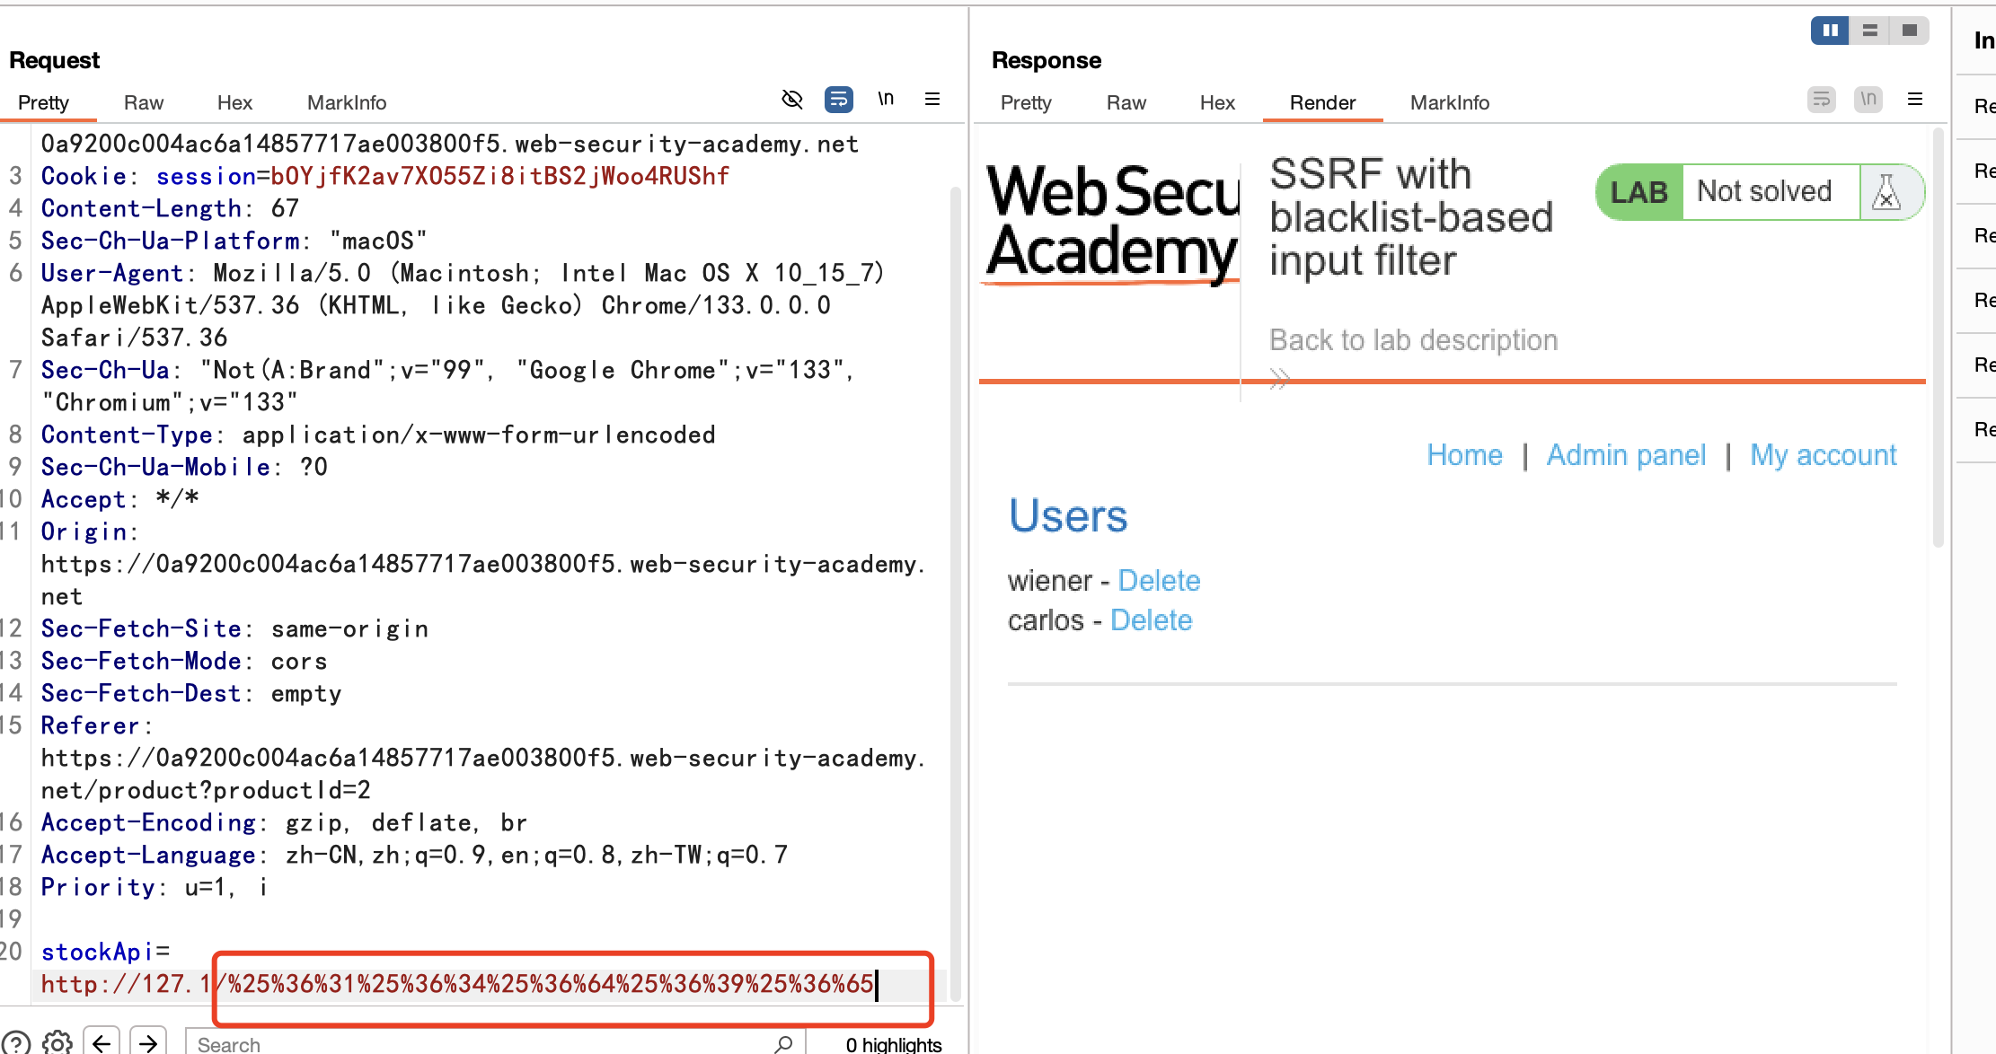
Task: Click response \n newline icon
Action: tap(1868, 99)
